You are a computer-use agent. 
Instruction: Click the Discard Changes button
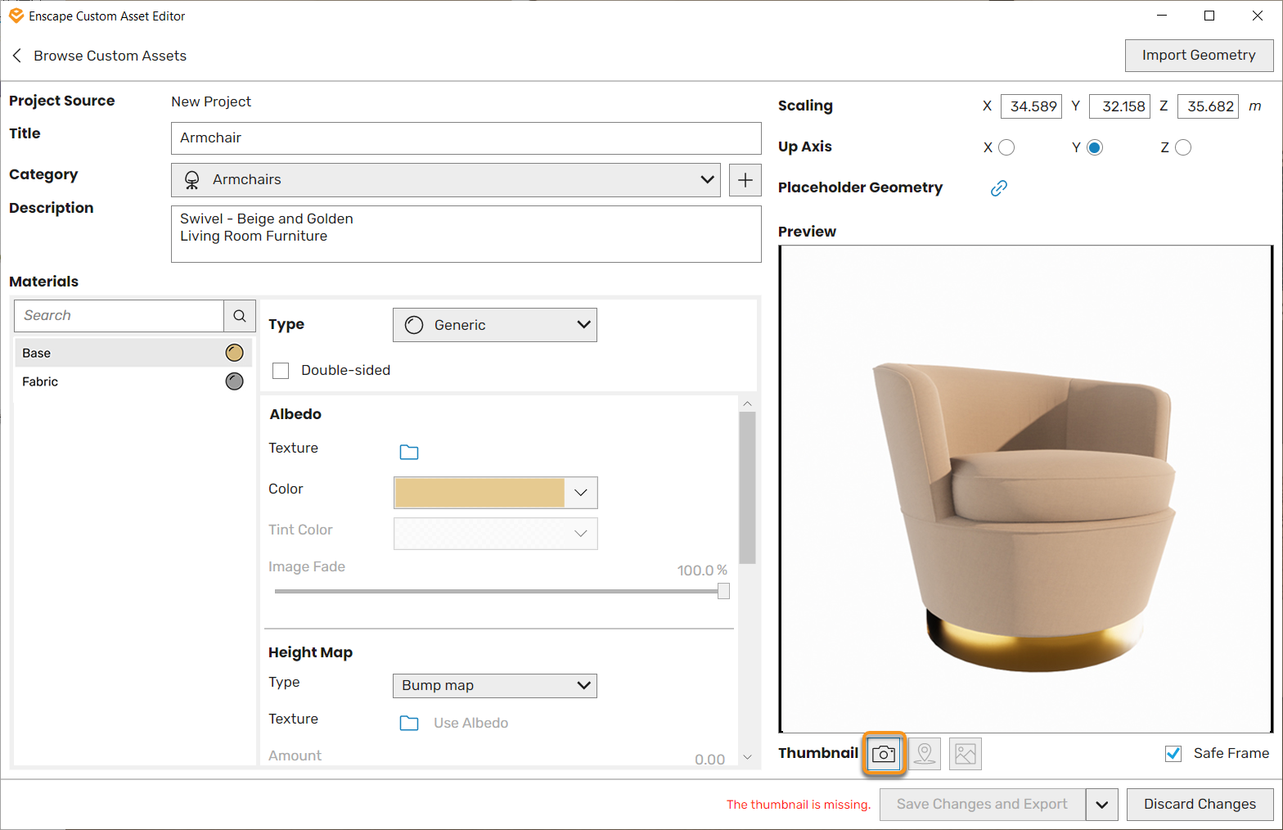coord(1200,805)
